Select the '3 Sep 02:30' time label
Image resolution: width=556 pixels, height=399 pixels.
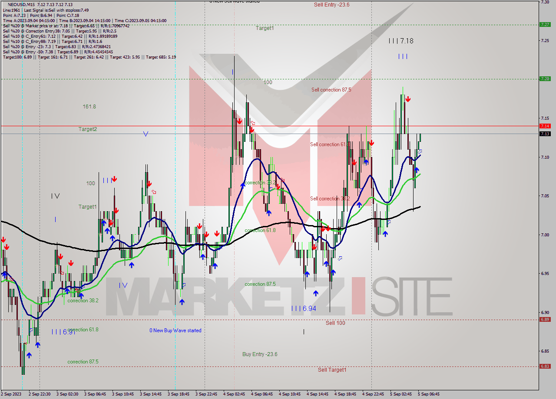[67, 394]
